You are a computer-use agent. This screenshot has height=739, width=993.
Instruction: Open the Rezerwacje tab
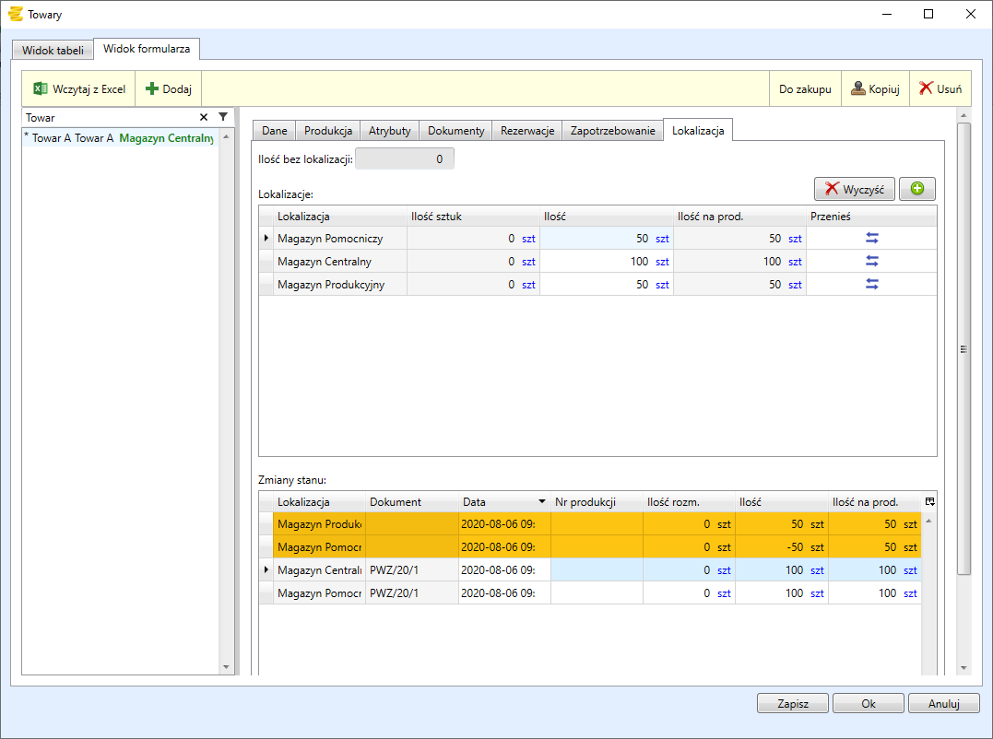point(526,131)
